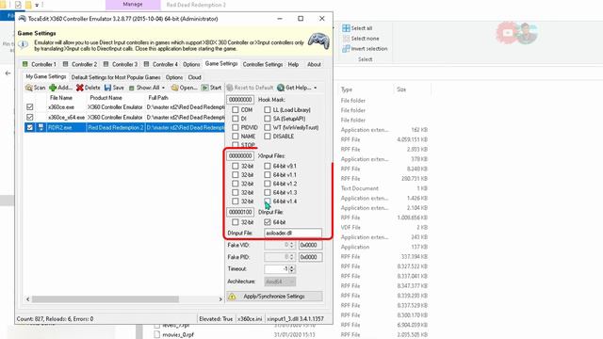Click the Type column header in Explorer
603x339 pixels.
(347, 89)
